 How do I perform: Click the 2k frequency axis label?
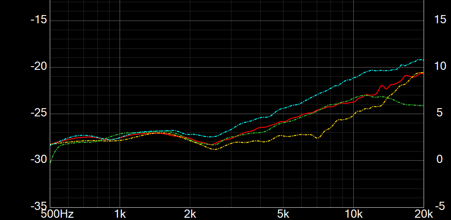point(190,214)
